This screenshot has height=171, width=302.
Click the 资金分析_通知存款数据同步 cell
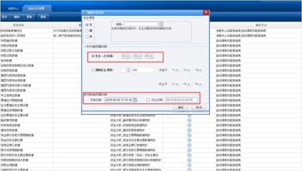tap(127, 130)
